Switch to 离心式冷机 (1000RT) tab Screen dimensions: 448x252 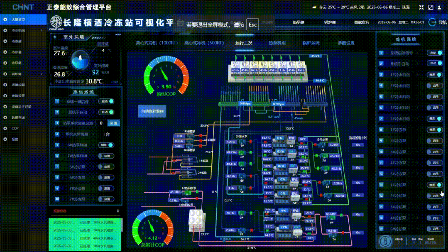[x=157, y=43]
